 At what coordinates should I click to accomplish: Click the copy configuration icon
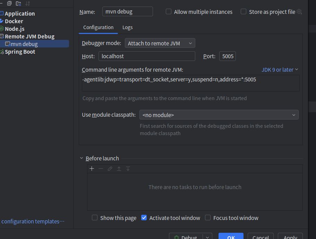tap(9, 3)
